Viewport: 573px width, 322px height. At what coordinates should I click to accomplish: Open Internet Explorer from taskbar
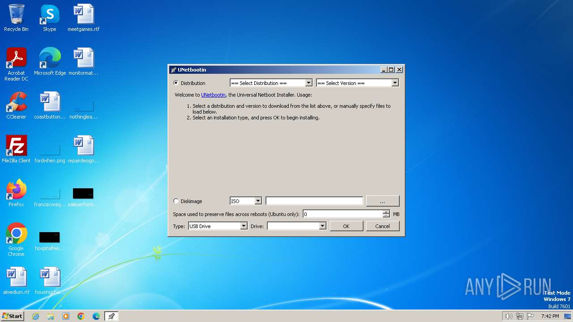tap(35, 316)
